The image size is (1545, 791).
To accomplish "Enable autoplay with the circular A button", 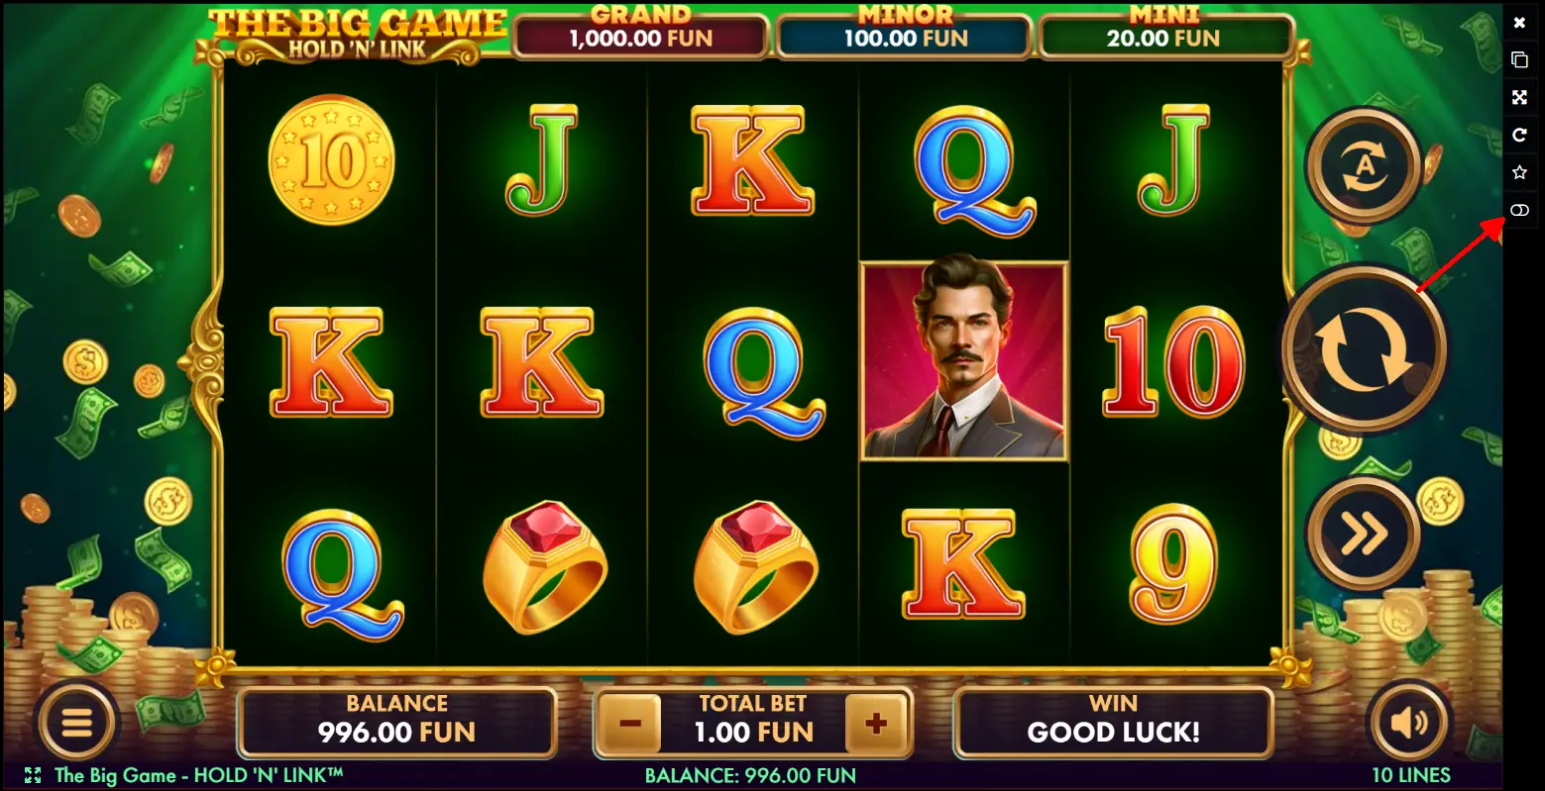I will click(x=1364, y=165).
